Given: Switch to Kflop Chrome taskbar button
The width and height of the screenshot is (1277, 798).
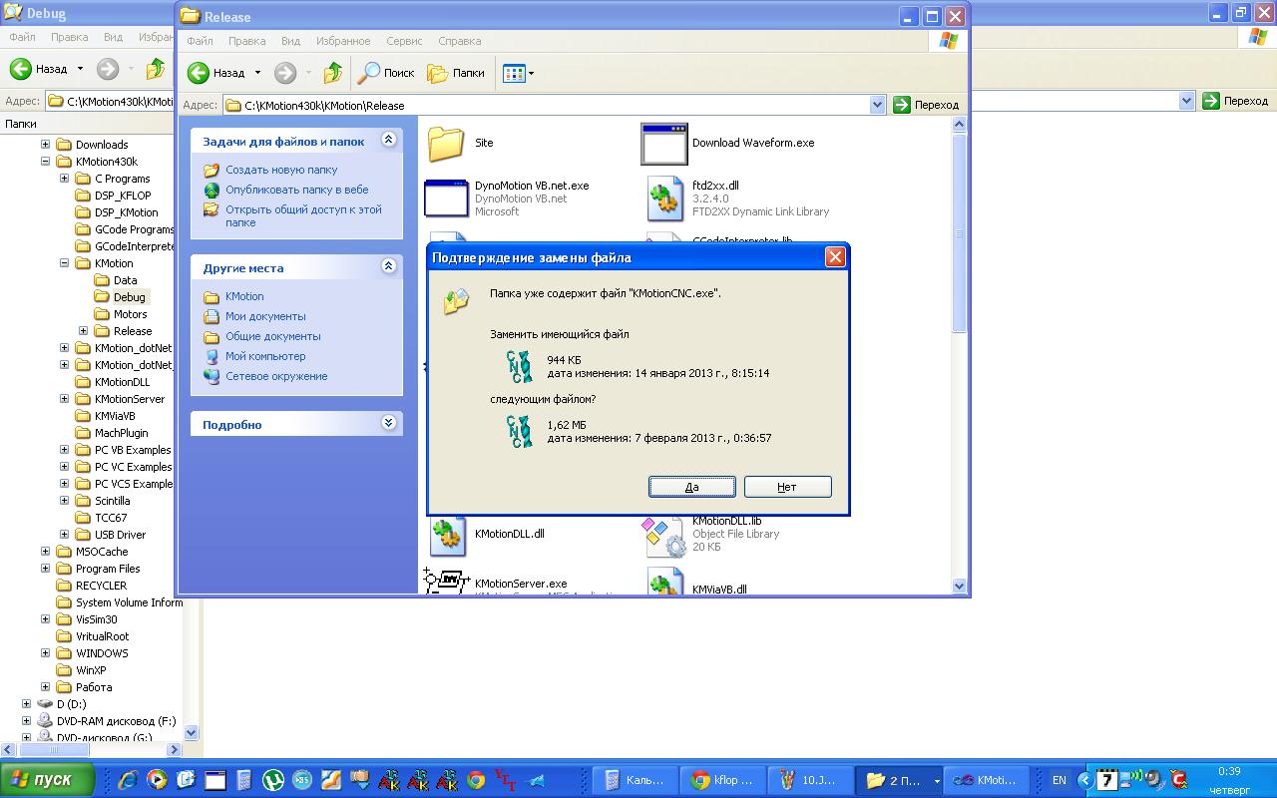Looking at the screenshot, I should click(x=722, y=780).
